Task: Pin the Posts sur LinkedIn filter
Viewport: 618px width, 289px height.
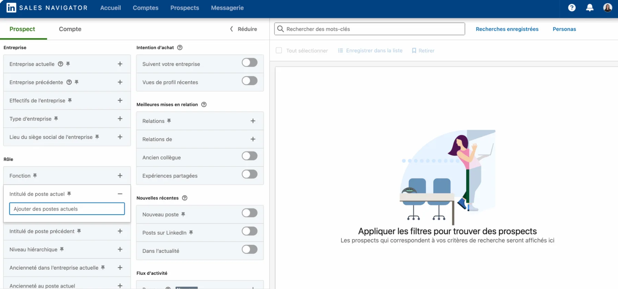Action: (x=191, y=233)
